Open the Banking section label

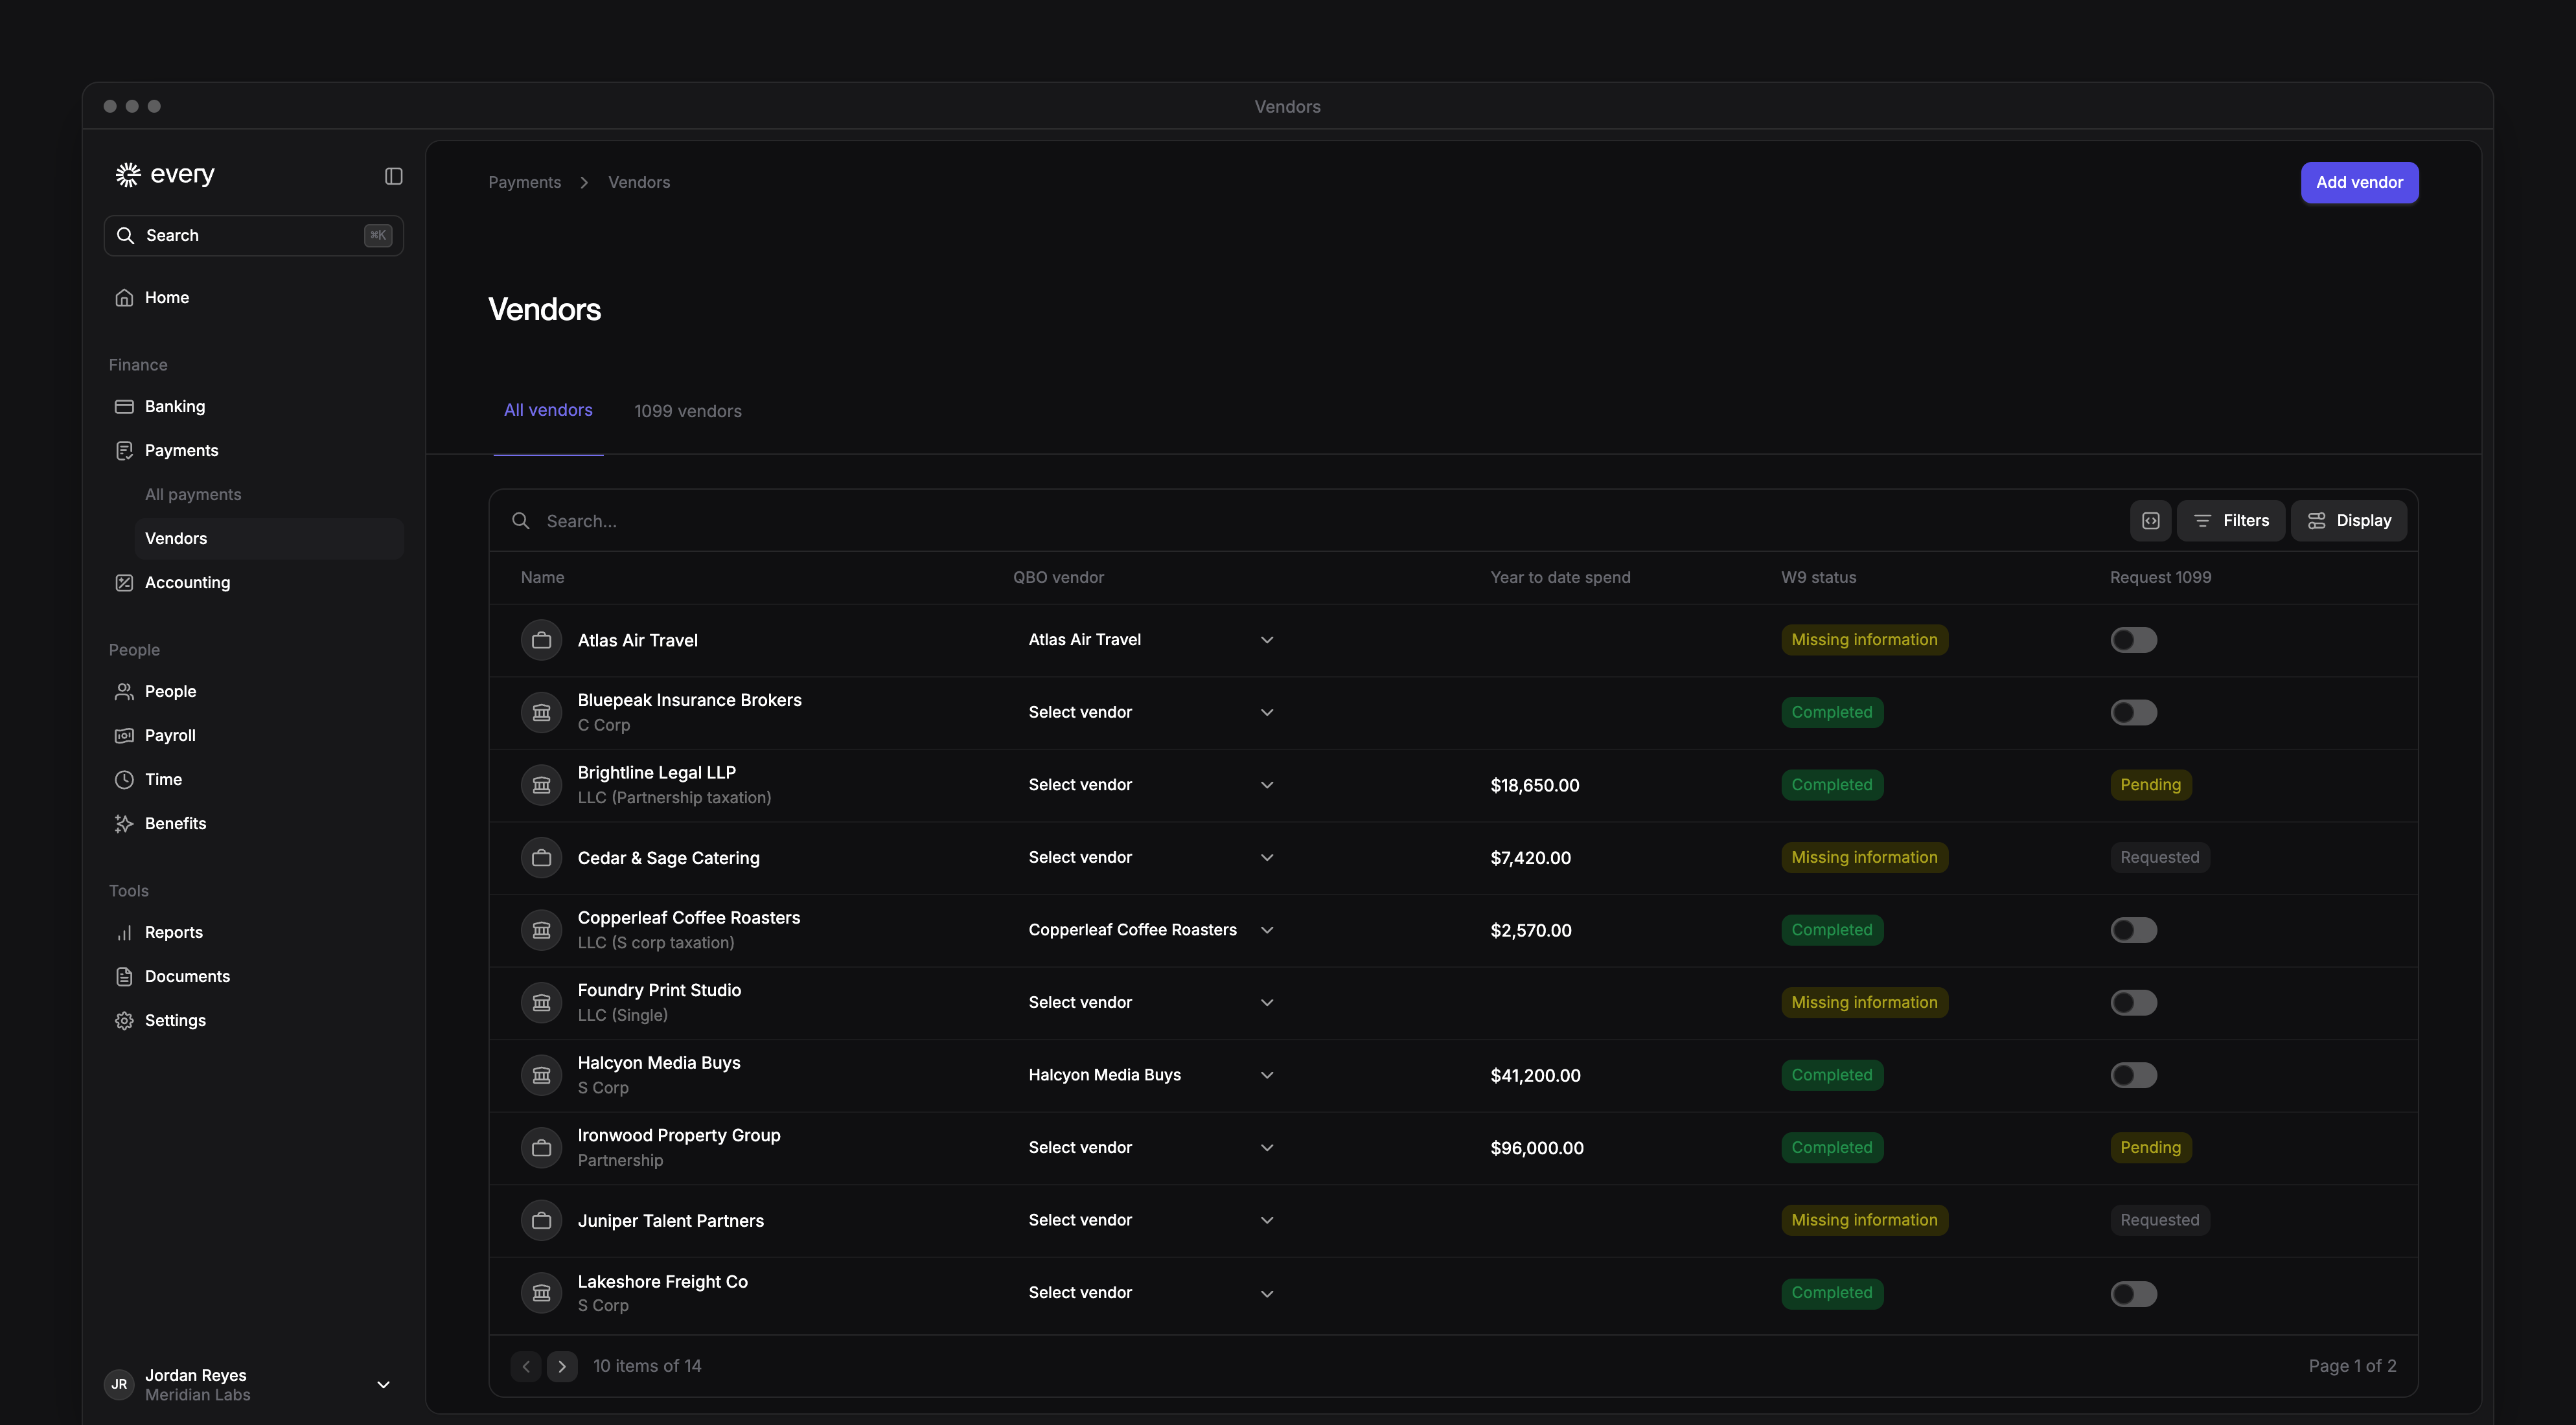click(175, 407)
